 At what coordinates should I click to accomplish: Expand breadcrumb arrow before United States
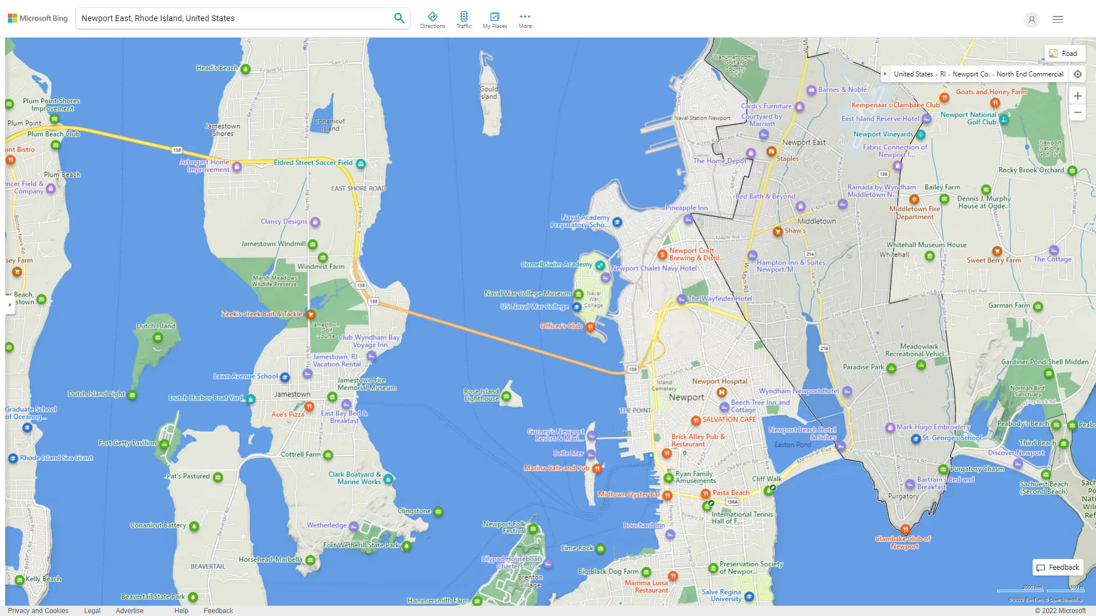885,74
